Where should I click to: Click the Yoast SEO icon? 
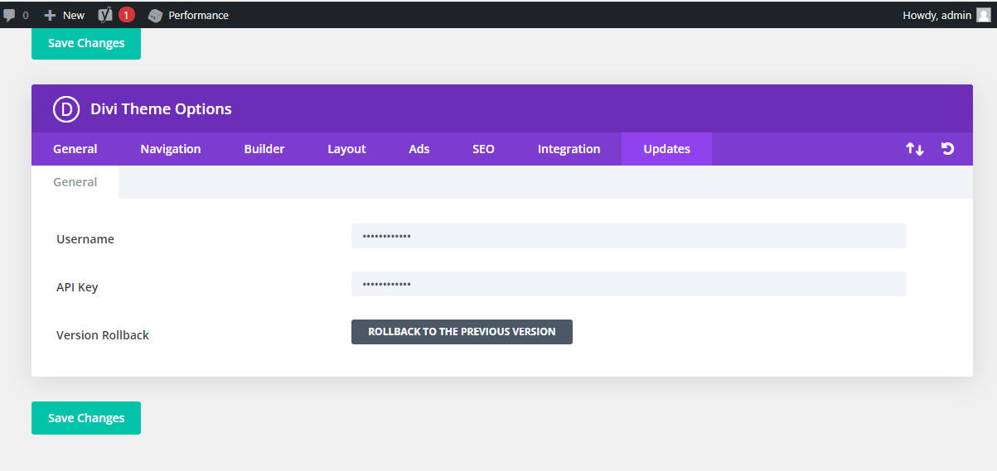pos(105,15)
